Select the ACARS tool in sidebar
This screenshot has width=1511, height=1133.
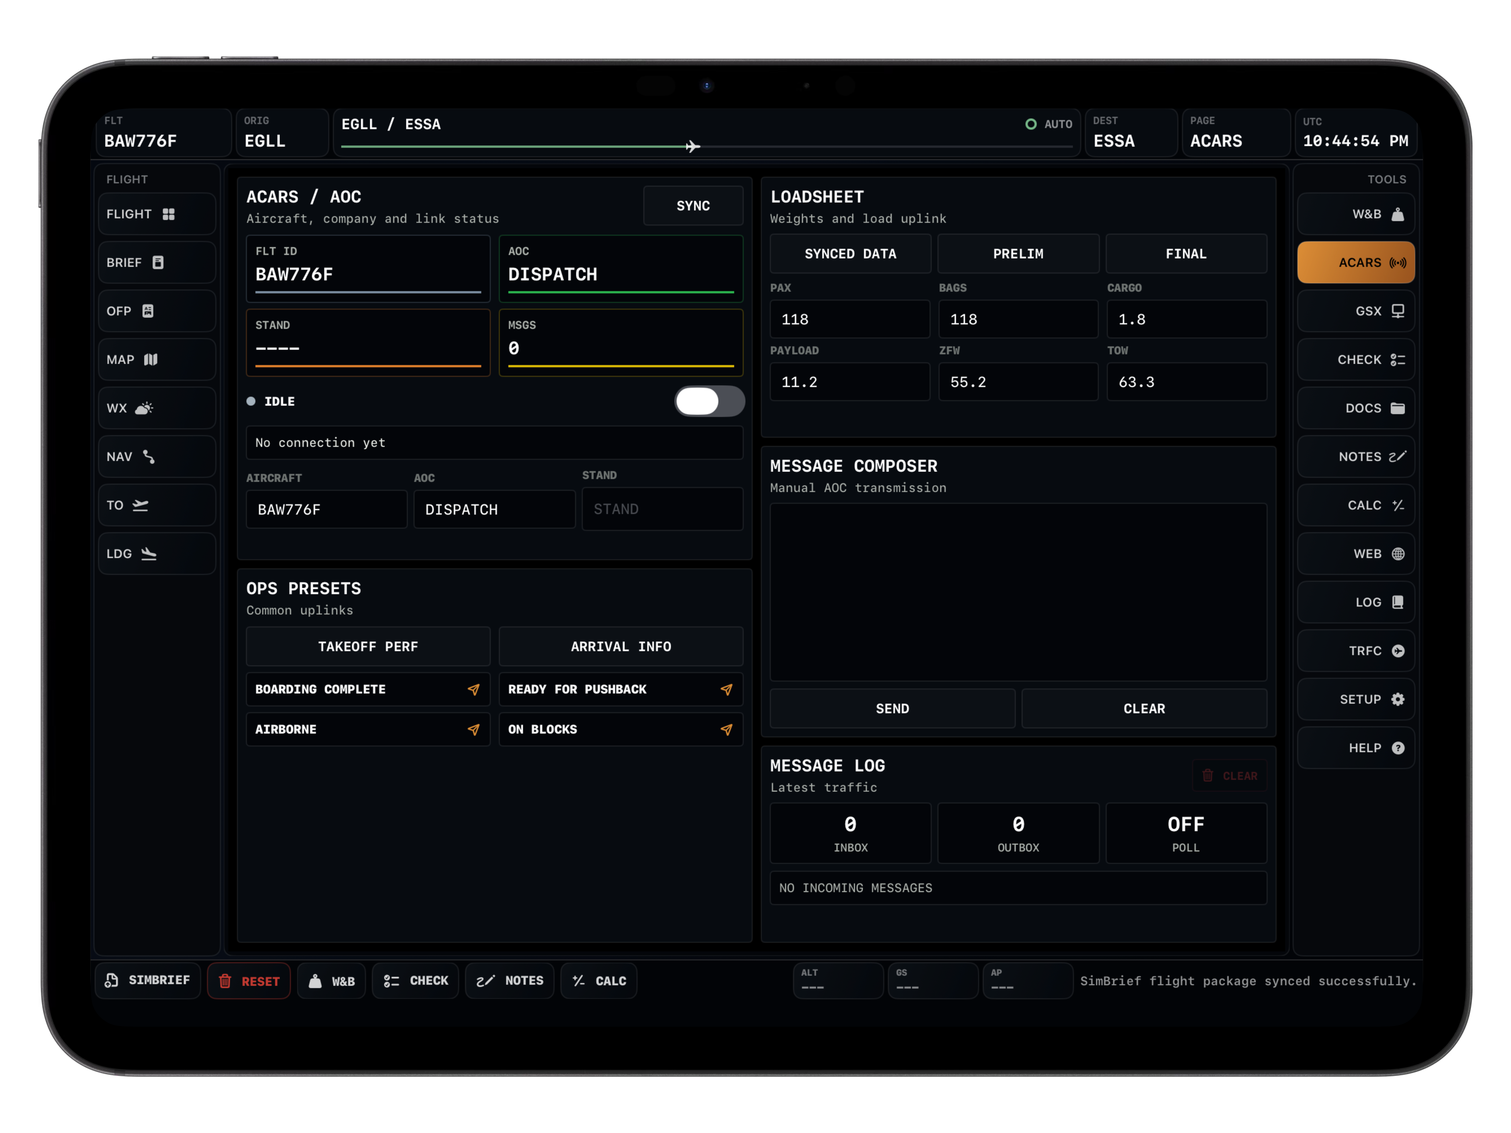pyautogui.click(x=1356, y=262)
